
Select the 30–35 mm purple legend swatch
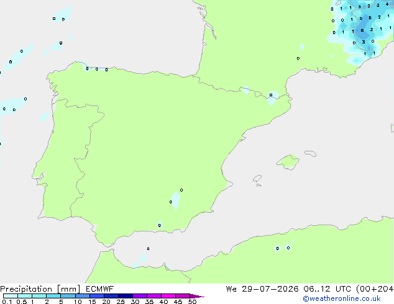point(140,296)
